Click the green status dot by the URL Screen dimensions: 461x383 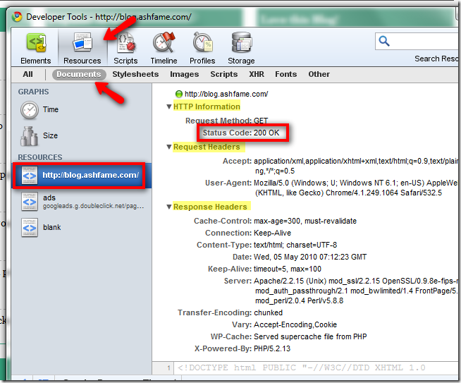(179, 94)
